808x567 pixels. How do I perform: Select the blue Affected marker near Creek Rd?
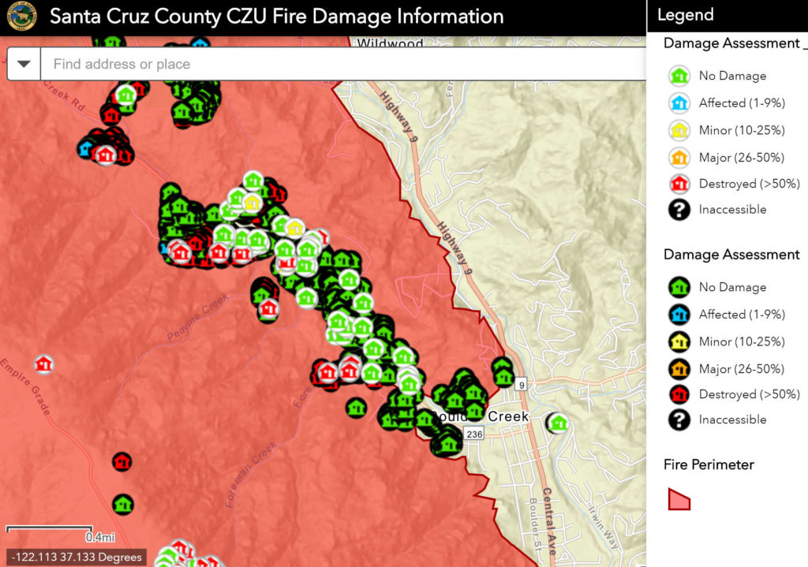tap(86, 149)
